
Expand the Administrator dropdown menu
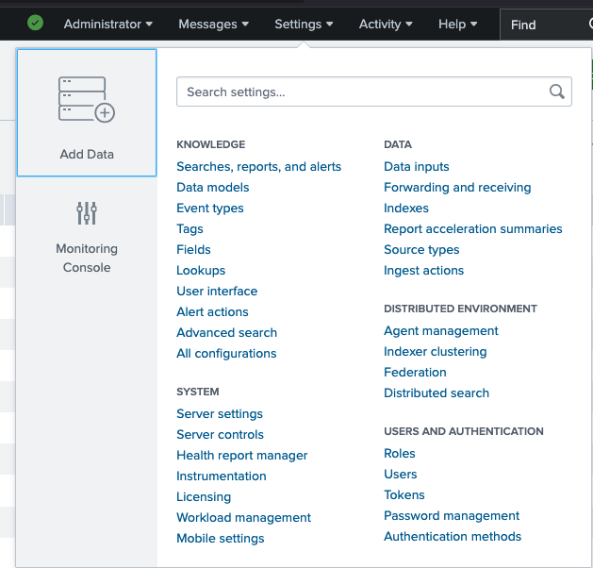(x=107, y=25)
